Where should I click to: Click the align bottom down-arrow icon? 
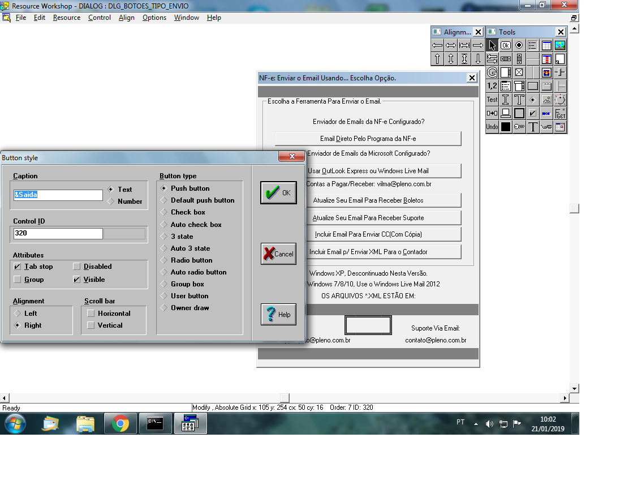click(x=478, y=59)
